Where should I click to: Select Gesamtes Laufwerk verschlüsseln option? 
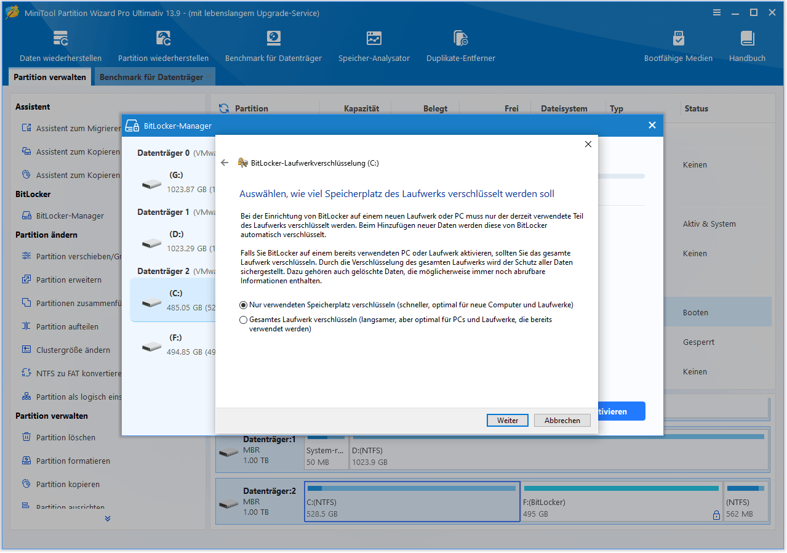pos(244,320)
